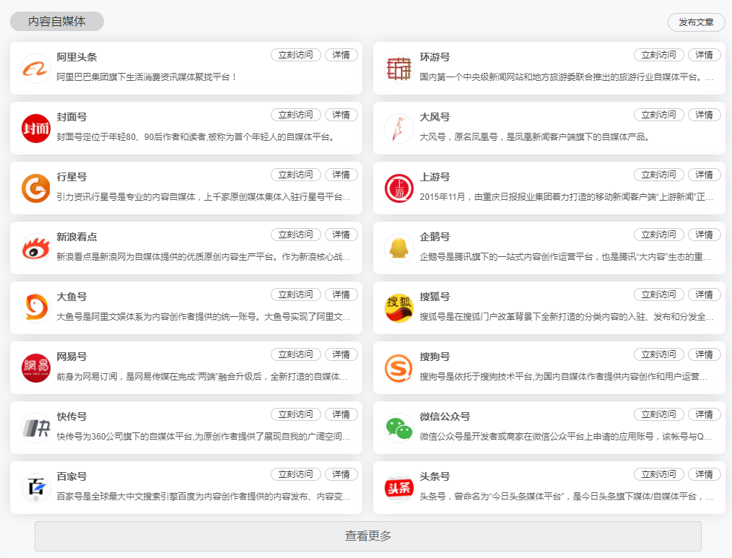Click 查看更多 to load more platforms

(x=368, y=536)
